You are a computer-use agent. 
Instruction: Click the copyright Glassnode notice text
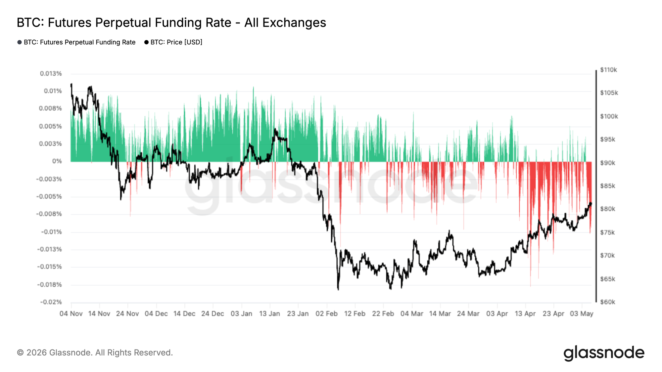coord(95,352)
